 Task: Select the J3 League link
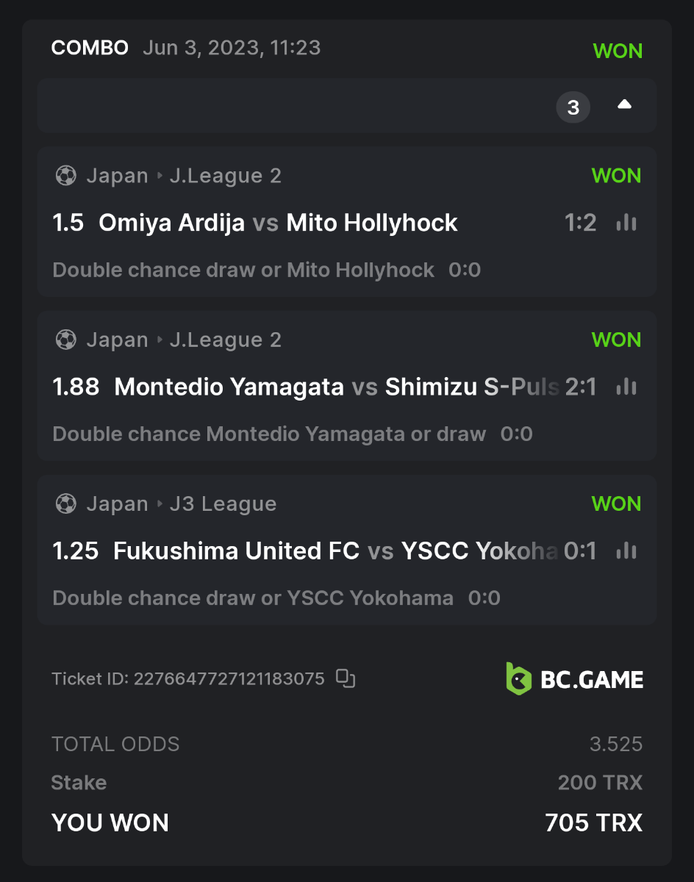click(x=223, y=504)
